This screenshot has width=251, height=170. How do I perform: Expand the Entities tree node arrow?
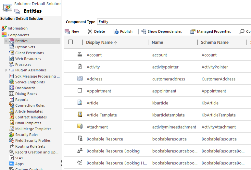(6, 41)
